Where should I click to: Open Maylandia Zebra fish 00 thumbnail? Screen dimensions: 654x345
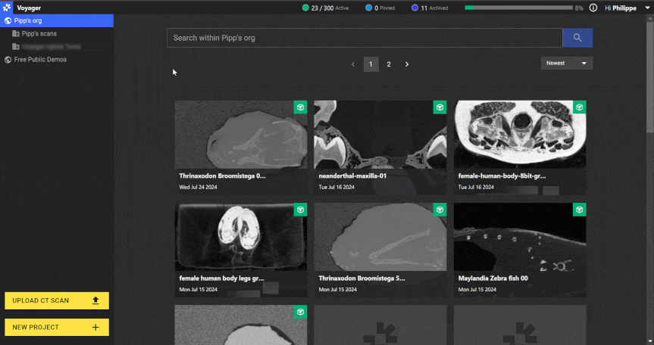click(520, 237)
